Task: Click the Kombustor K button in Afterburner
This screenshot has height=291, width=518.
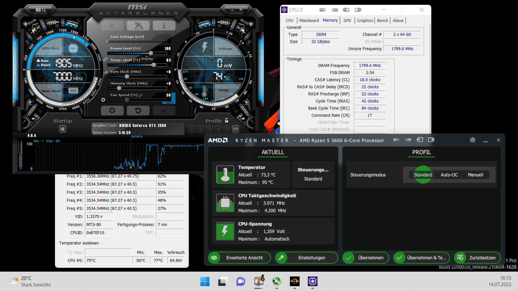Action: [x=112, y=26]
